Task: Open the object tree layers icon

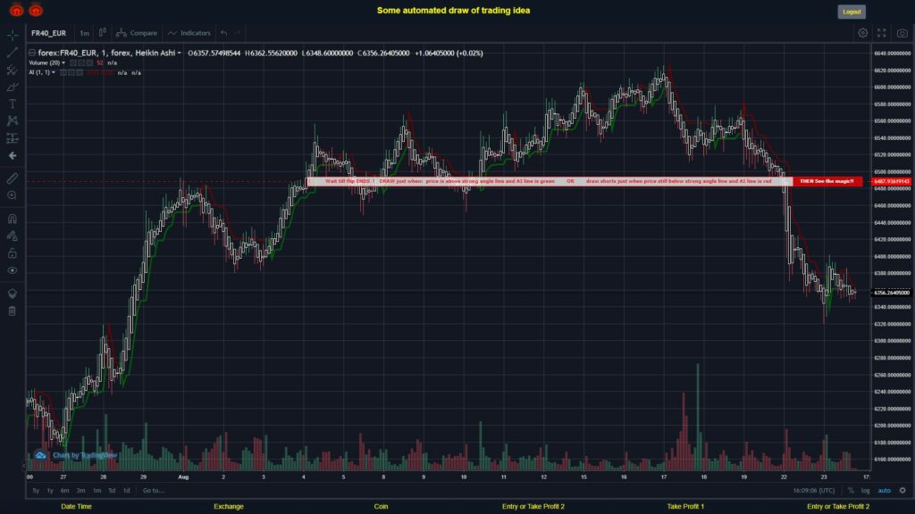Action: (13, 294)
